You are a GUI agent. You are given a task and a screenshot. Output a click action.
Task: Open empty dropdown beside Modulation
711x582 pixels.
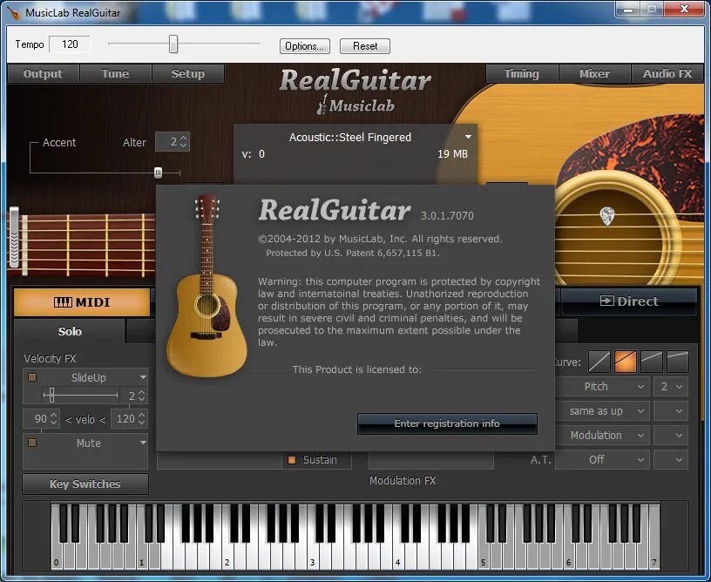671,435
